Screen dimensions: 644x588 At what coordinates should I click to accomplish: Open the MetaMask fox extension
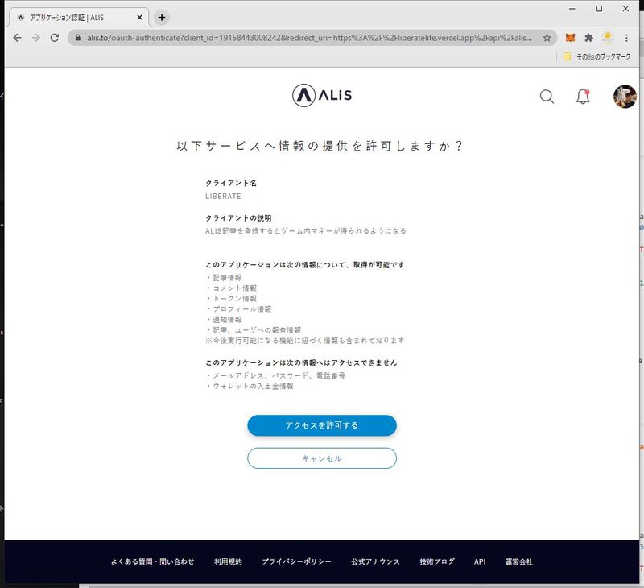570,38
